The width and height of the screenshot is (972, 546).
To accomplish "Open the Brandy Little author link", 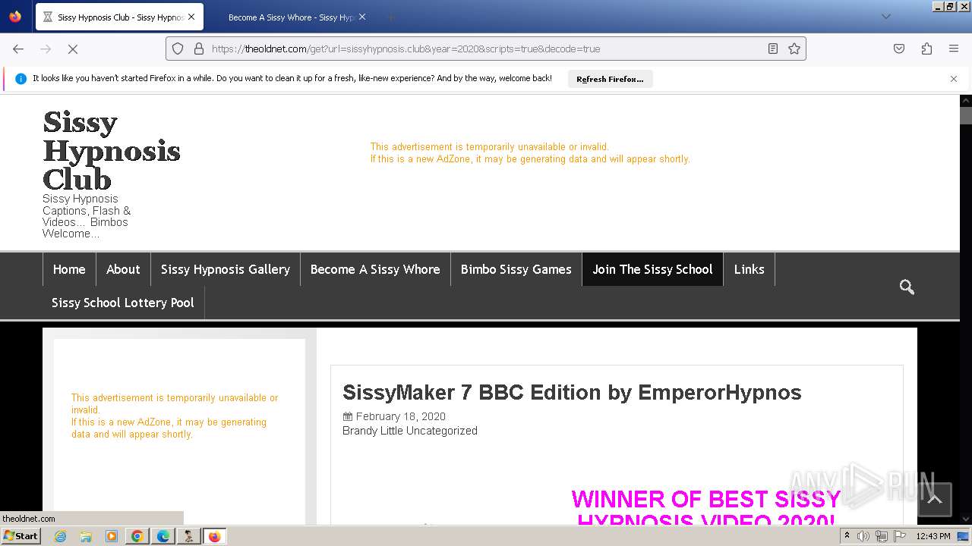I will click(372, 431).
